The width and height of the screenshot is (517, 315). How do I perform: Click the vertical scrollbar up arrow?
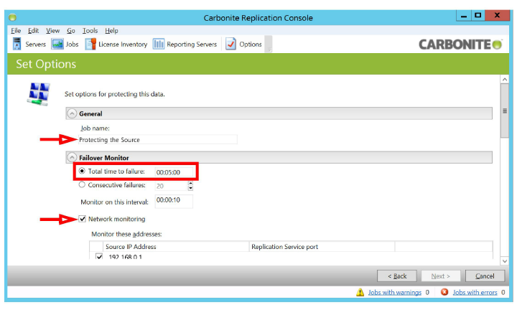pos(505,80)
